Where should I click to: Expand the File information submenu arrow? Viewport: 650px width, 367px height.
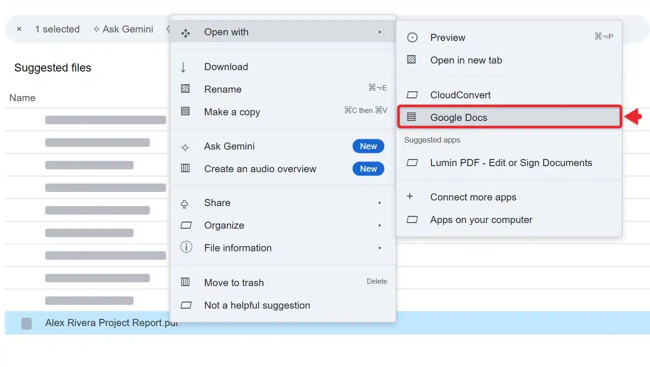click(380, 248)
